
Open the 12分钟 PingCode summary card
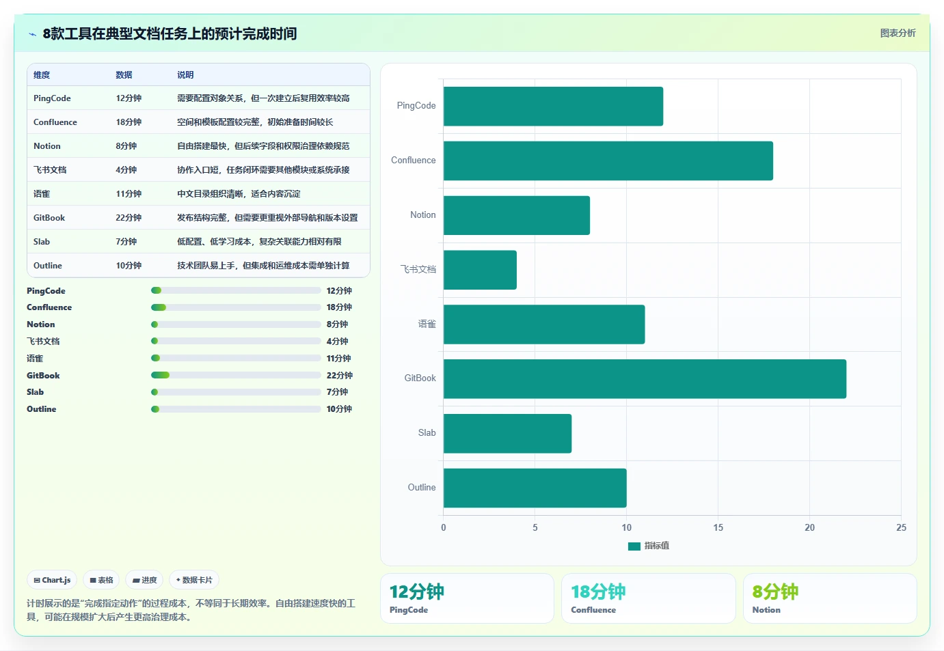coord(467,598)
